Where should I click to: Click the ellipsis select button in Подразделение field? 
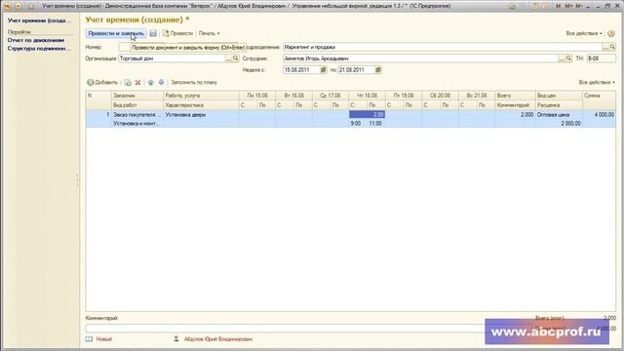point(605,47)
